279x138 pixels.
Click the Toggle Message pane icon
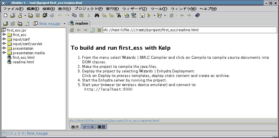(x=142, y=16)
